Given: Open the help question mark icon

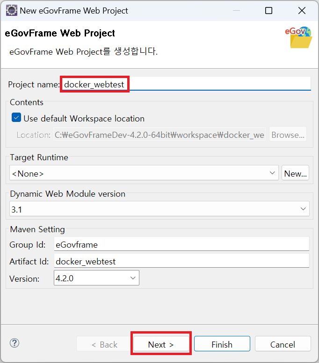Looking at the screenshot, I should click(x=14, y=344).
